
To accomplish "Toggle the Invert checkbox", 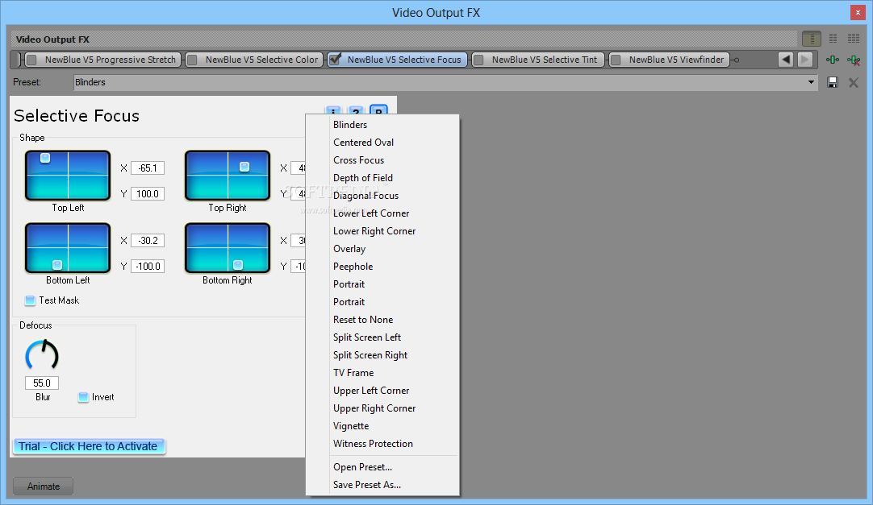I will click(83, 397).
